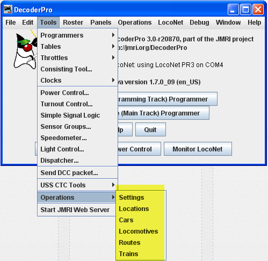Launch Speedometer... from the menu

coord(77,138)
